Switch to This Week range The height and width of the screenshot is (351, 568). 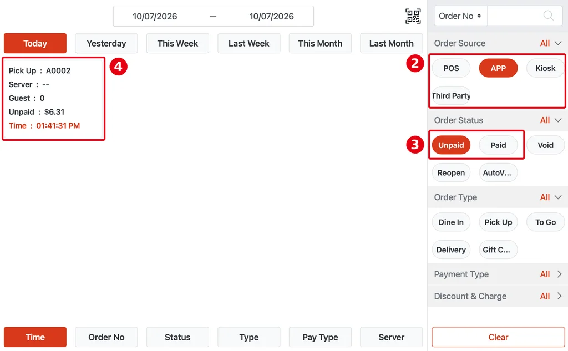point(177,43)
